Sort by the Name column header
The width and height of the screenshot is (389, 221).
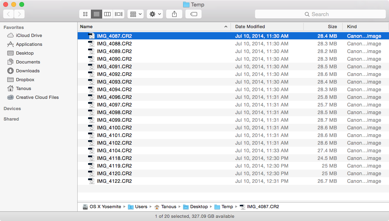[154, 27]
